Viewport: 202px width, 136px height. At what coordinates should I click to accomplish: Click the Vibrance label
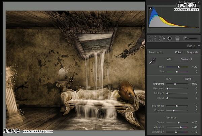[159, 127]
